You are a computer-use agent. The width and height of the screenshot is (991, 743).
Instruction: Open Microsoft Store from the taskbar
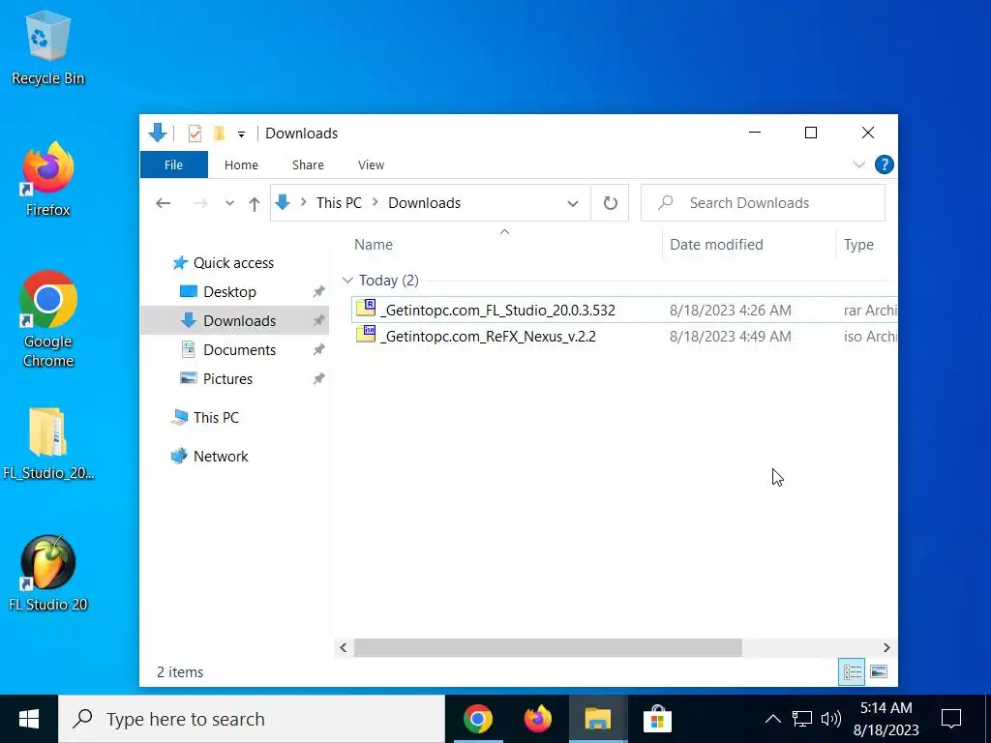click(x=657, y=719)
